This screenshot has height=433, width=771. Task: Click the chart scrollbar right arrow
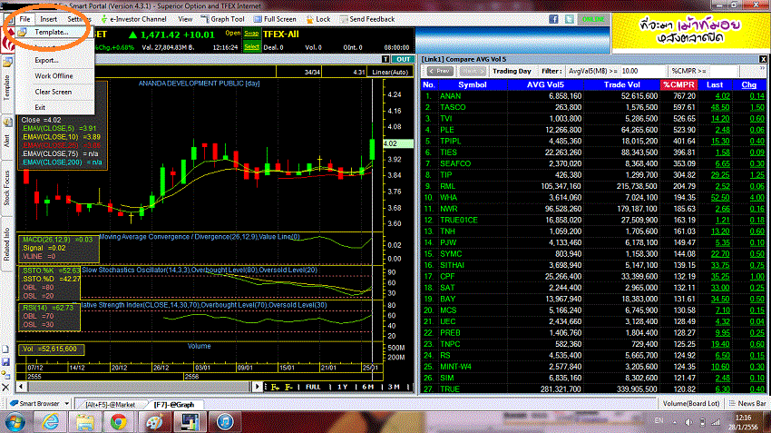pyautogui.click(x=258, y=387)
